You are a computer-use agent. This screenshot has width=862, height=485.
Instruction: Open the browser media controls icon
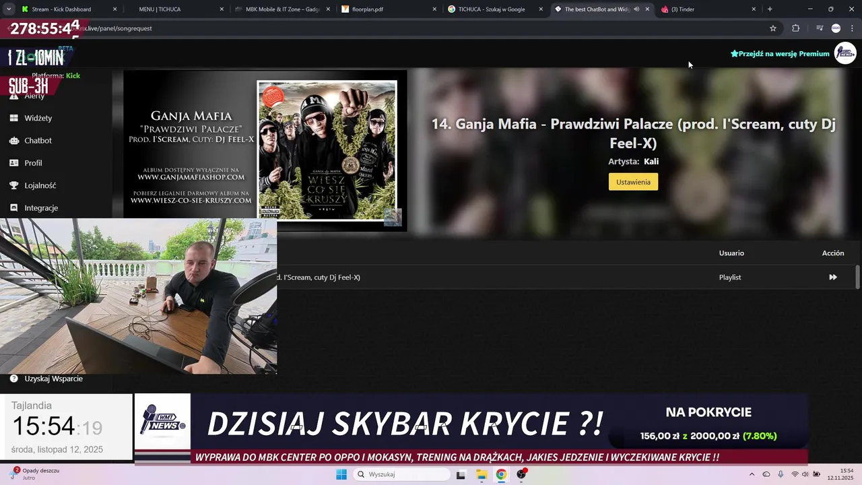pos(820,28)
